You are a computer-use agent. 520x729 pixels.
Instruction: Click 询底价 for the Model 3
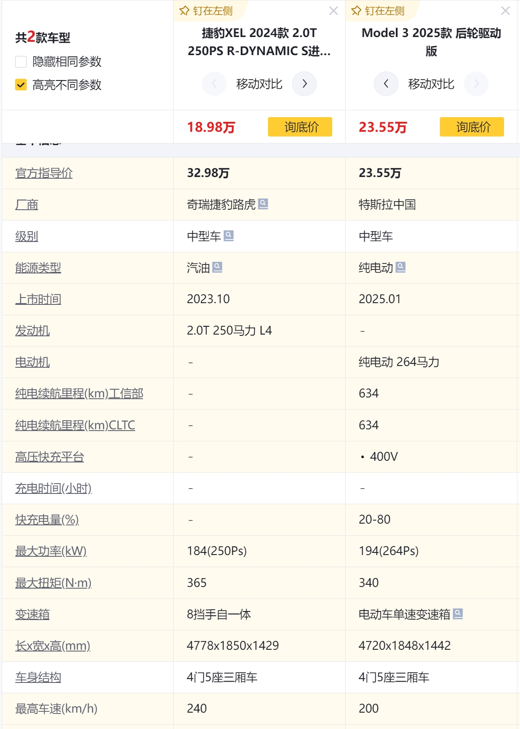pyautogui.click(x=472, y=127)
